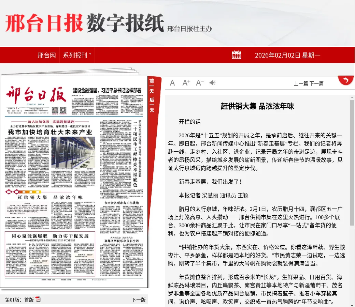355x307 pixels.
Task: Open 建设金融强国 headline on the front page
Action: [107, 90]
